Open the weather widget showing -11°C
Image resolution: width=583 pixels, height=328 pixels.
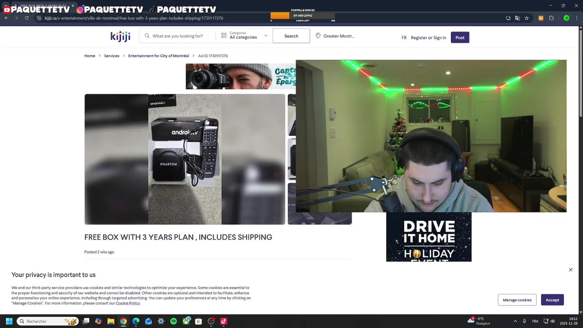coord(479,321)
